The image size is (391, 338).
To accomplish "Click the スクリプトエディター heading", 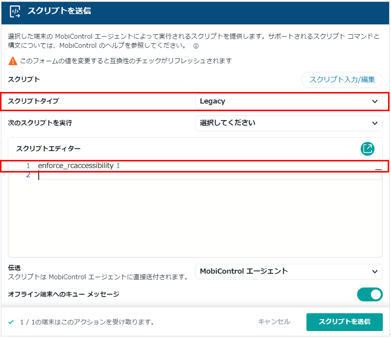I will tap(48, 149).
